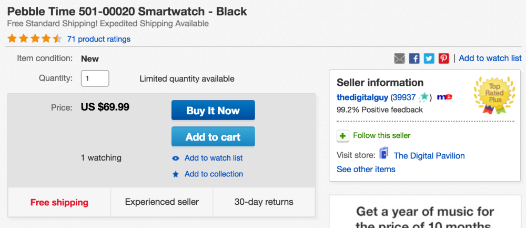526x228 pixels.
Task: Open the 71 product ratings link
Action: point(99,39)
